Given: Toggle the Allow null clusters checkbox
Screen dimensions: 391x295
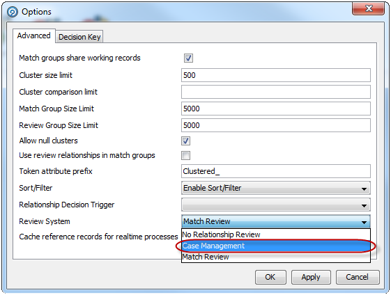Looking at the screenshot, I should [186, 141].
